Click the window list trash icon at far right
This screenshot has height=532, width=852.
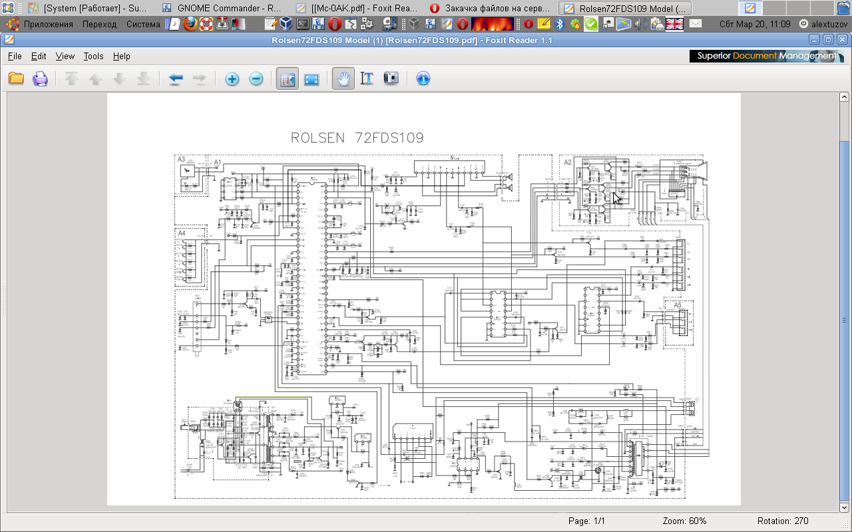(x=843, y=9)
